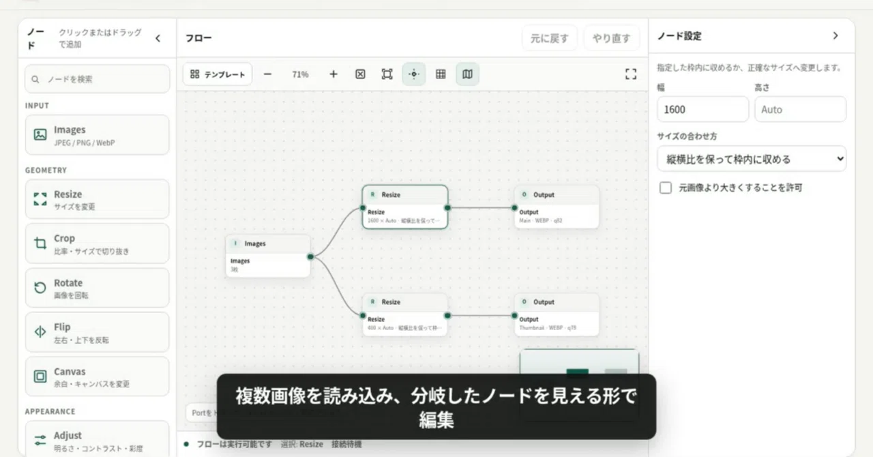Click the Images node output port
The width and height of the screenshot is (873, 457).
(x=310, y=256)
